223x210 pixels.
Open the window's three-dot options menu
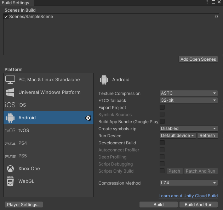pyautogui.click(x=207, y=2)
